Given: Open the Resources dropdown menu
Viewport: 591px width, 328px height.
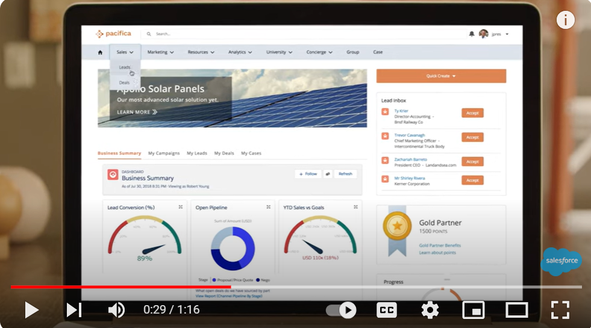Looking at the screenshot, I should click(x=201, y=52).
